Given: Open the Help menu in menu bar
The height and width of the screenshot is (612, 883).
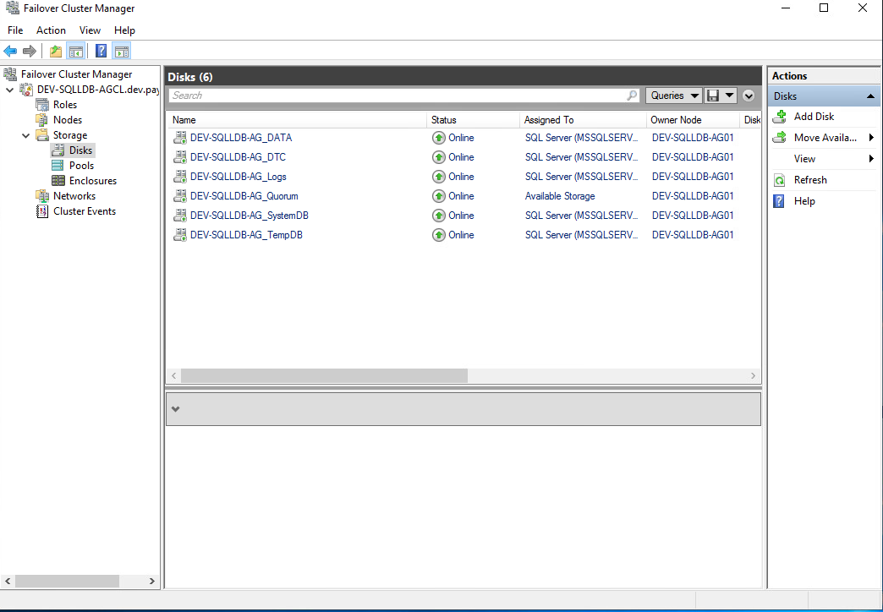Looking at the screenshot, I should (124, 30).
